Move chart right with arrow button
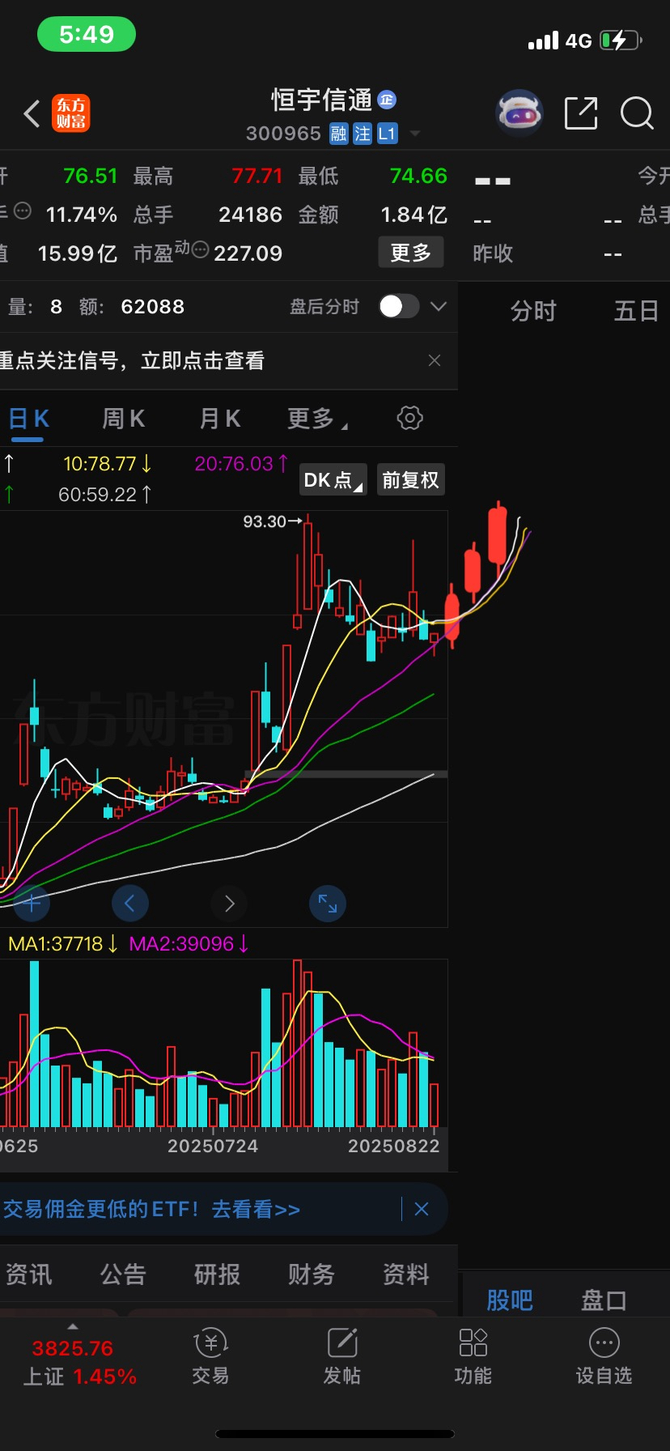The height and width of the screenshot is (1451, 670). [229, 903]
